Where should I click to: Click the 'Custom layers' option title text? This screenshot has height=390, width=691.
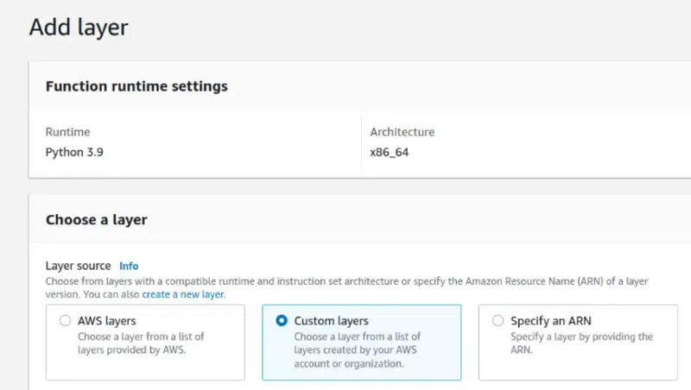point(331,321)
